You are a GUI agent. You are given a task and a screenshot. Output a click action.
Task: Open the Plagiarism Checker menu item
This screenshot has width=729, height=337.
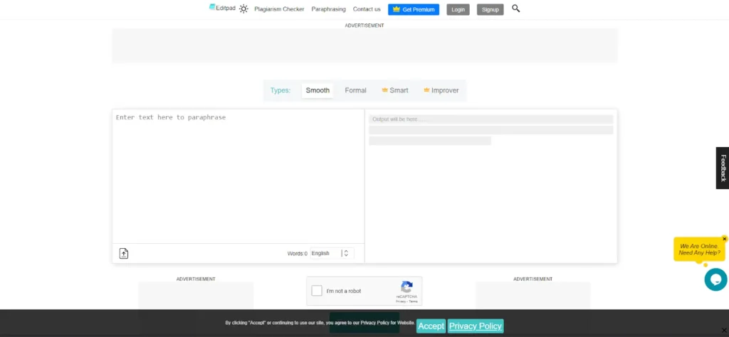point(279,9)
